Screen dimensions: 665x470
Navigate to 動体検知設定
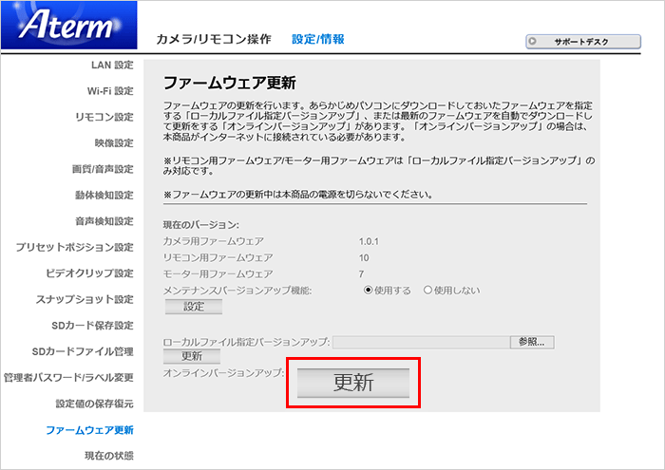point(104,196)
